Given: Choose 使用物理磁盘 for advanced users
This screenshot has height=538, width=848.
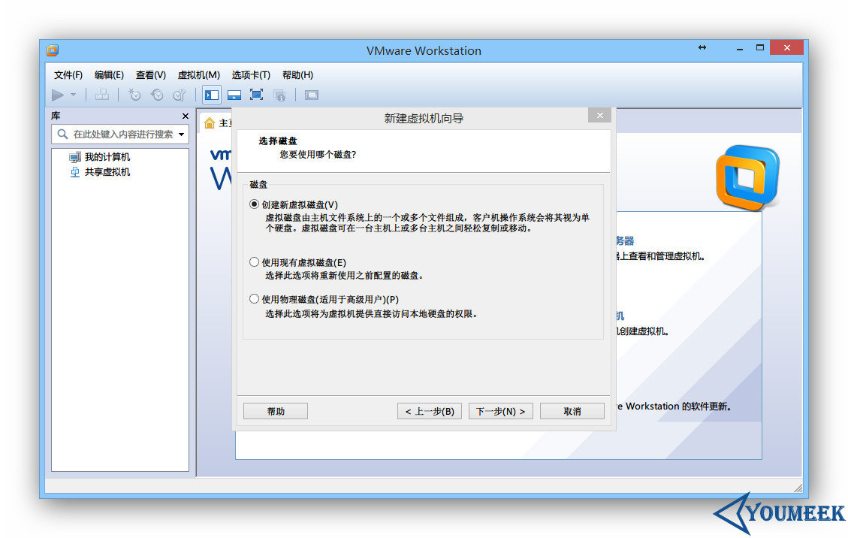Looking at the screenshot, I should [x=255, y=298].
